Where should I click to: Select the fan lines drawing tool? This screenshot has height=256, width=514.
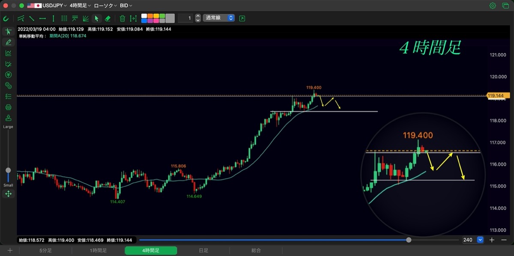[x=86, y=18]
